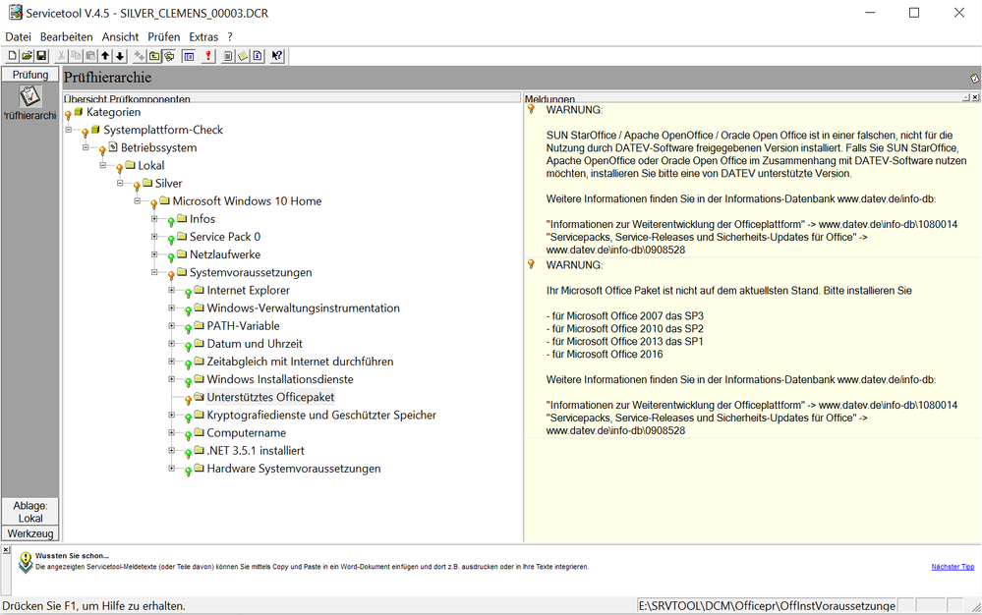Click the Werkzeug sidebar button

coord(30,532)
